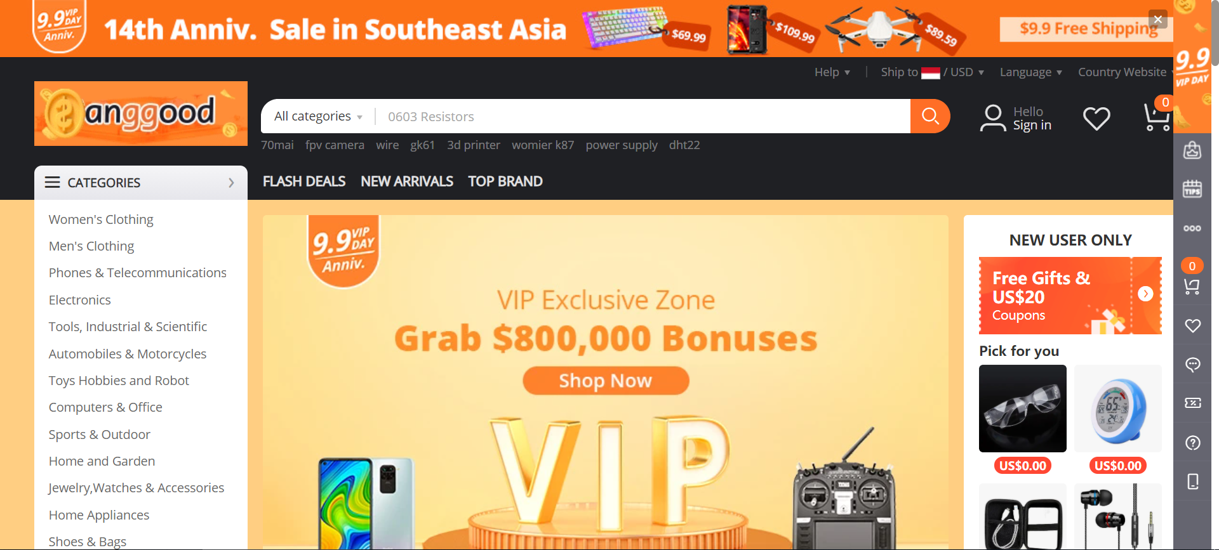Open the Help dropdown menu
The width and height of the screenshot is (1219, 550).
832,72
